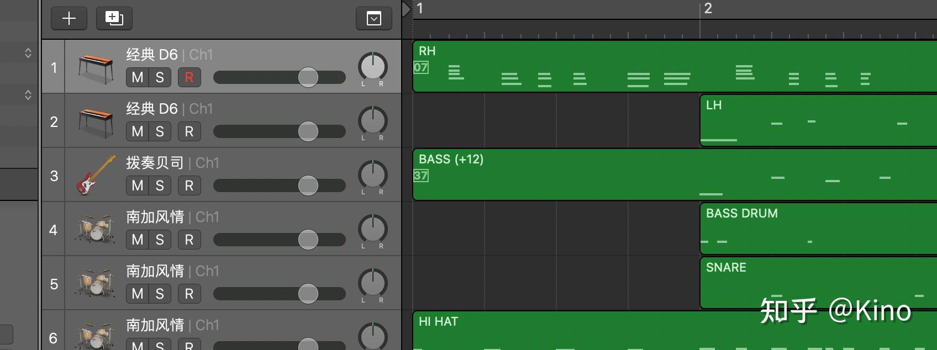Click volume slider on track 5
The image size is (937, 350).
280,294
